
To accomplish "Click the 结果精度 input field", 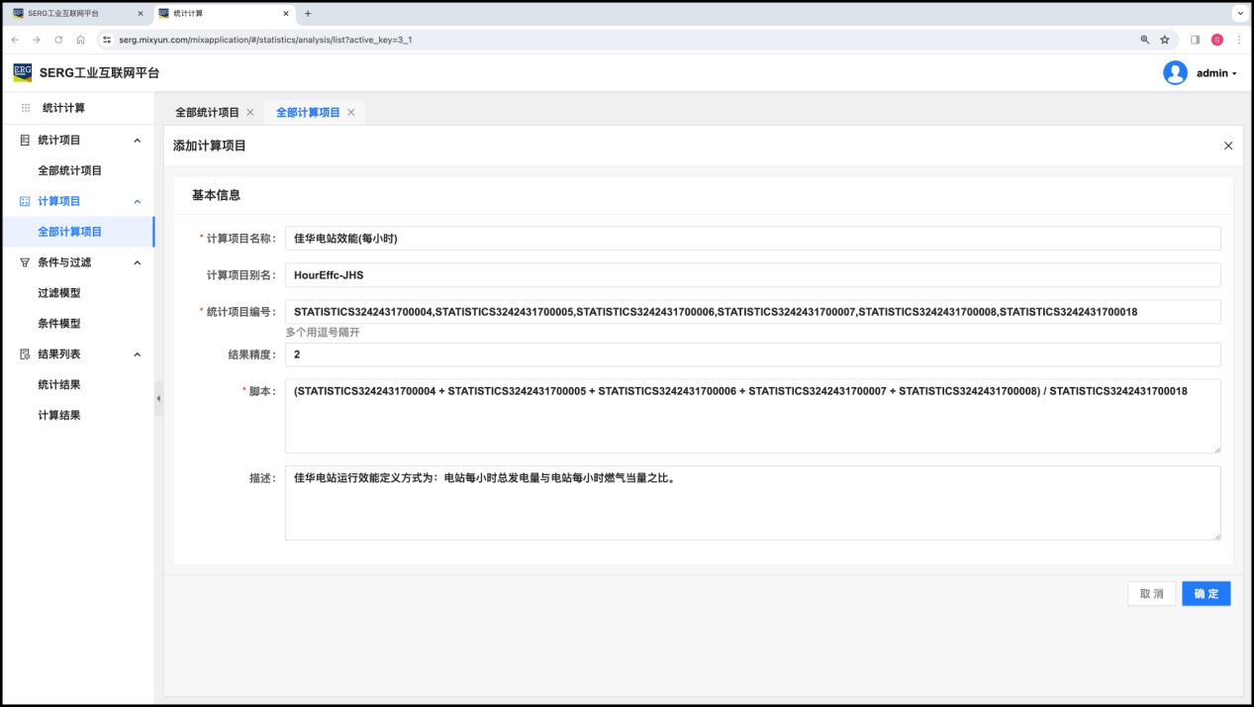I will [x=752, y=354].
